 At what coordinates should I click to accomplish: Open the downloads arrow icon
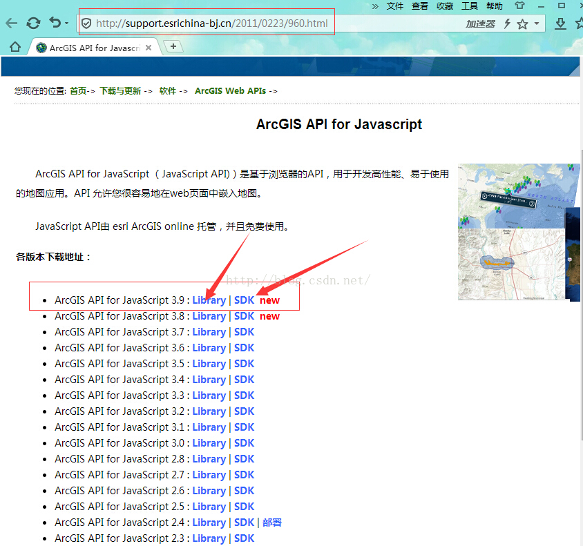pos(560,23)
